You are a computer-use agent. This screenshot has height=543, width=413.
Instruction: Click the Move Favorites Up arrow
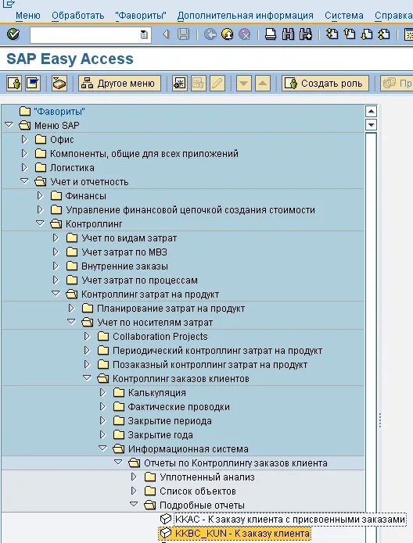click(x=263, y=84)
